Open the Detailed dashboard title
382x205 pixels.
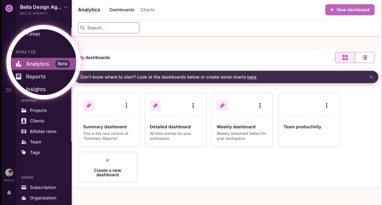pyautogui.click(x=170, y=127)
